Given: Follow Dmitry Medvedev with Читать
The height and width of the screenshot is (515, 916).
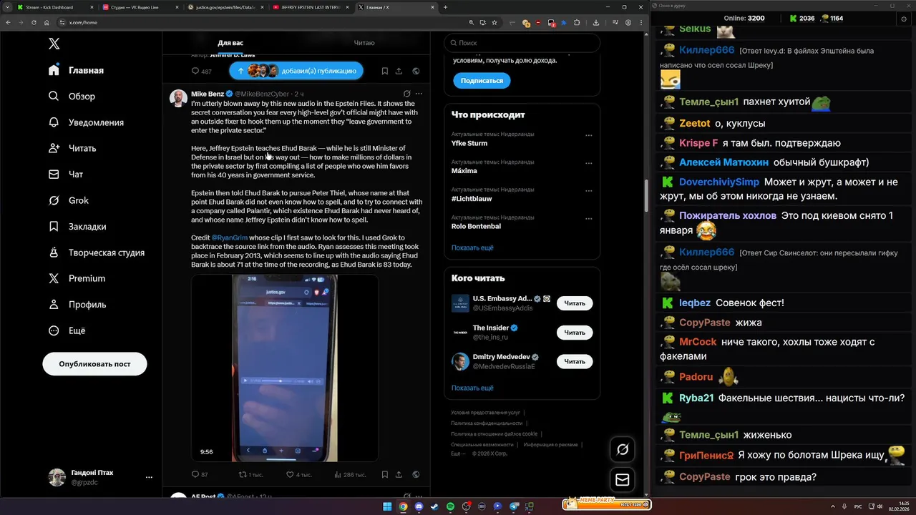Looking at the screenshot, I should tap(575, 362).
